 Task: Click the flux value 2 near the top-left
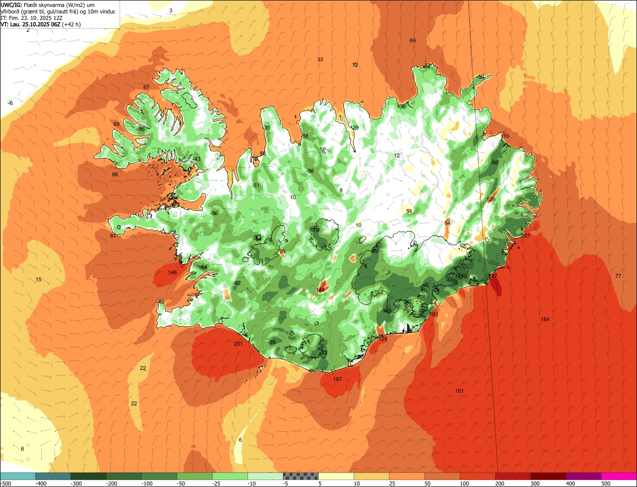coord(28,30)
